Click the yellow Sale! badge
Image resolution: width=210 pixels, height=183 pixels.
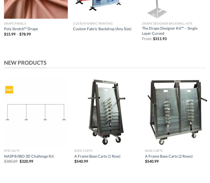[9, 89]
